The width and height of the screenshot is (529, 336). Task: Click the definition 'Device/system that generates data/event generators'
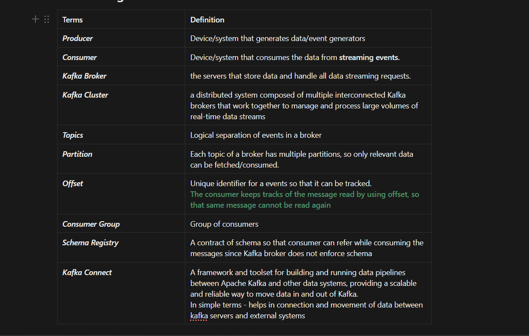click(x=278, y=38)
